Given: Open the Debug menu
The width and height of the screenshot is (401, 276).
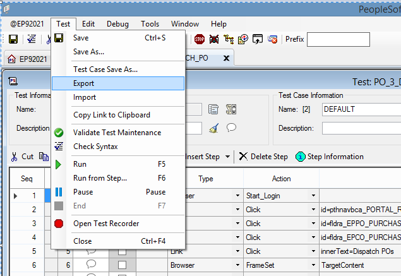Looking at the screenshot, I should click(117, 24).
